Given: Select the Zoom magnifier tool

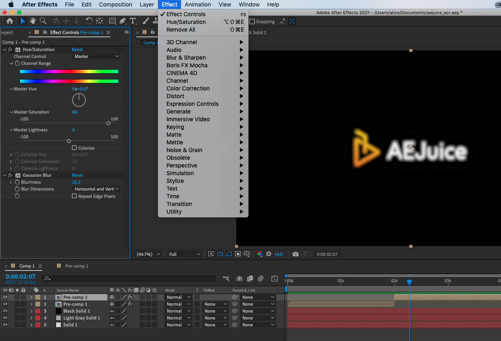Looking at the screenshot, I should click(43, 21).
